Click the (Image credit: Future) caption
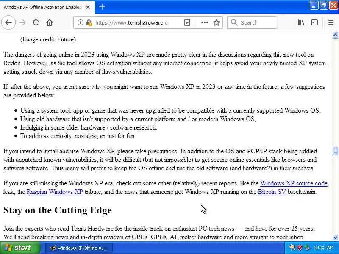This screenshot has height=254, width=339. (x=48, y=39)
